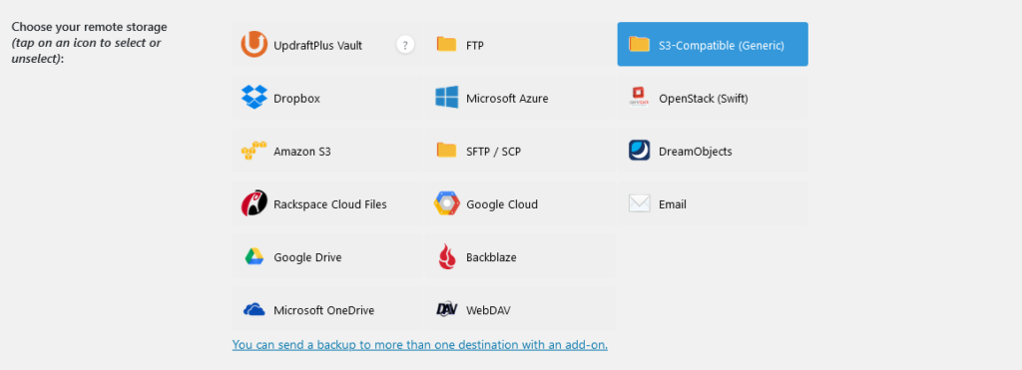Image resolution: width=1022 pixels, height=370 pixels.
Task: Choose the Backblaze flame icon
Action: [446, 256]
